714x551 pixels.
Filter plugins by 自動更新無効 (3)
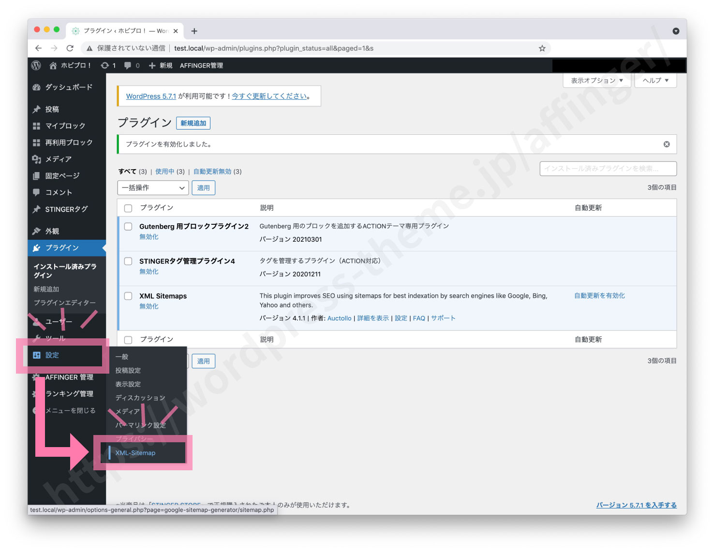pyautogui.click(x=218, y=172)
